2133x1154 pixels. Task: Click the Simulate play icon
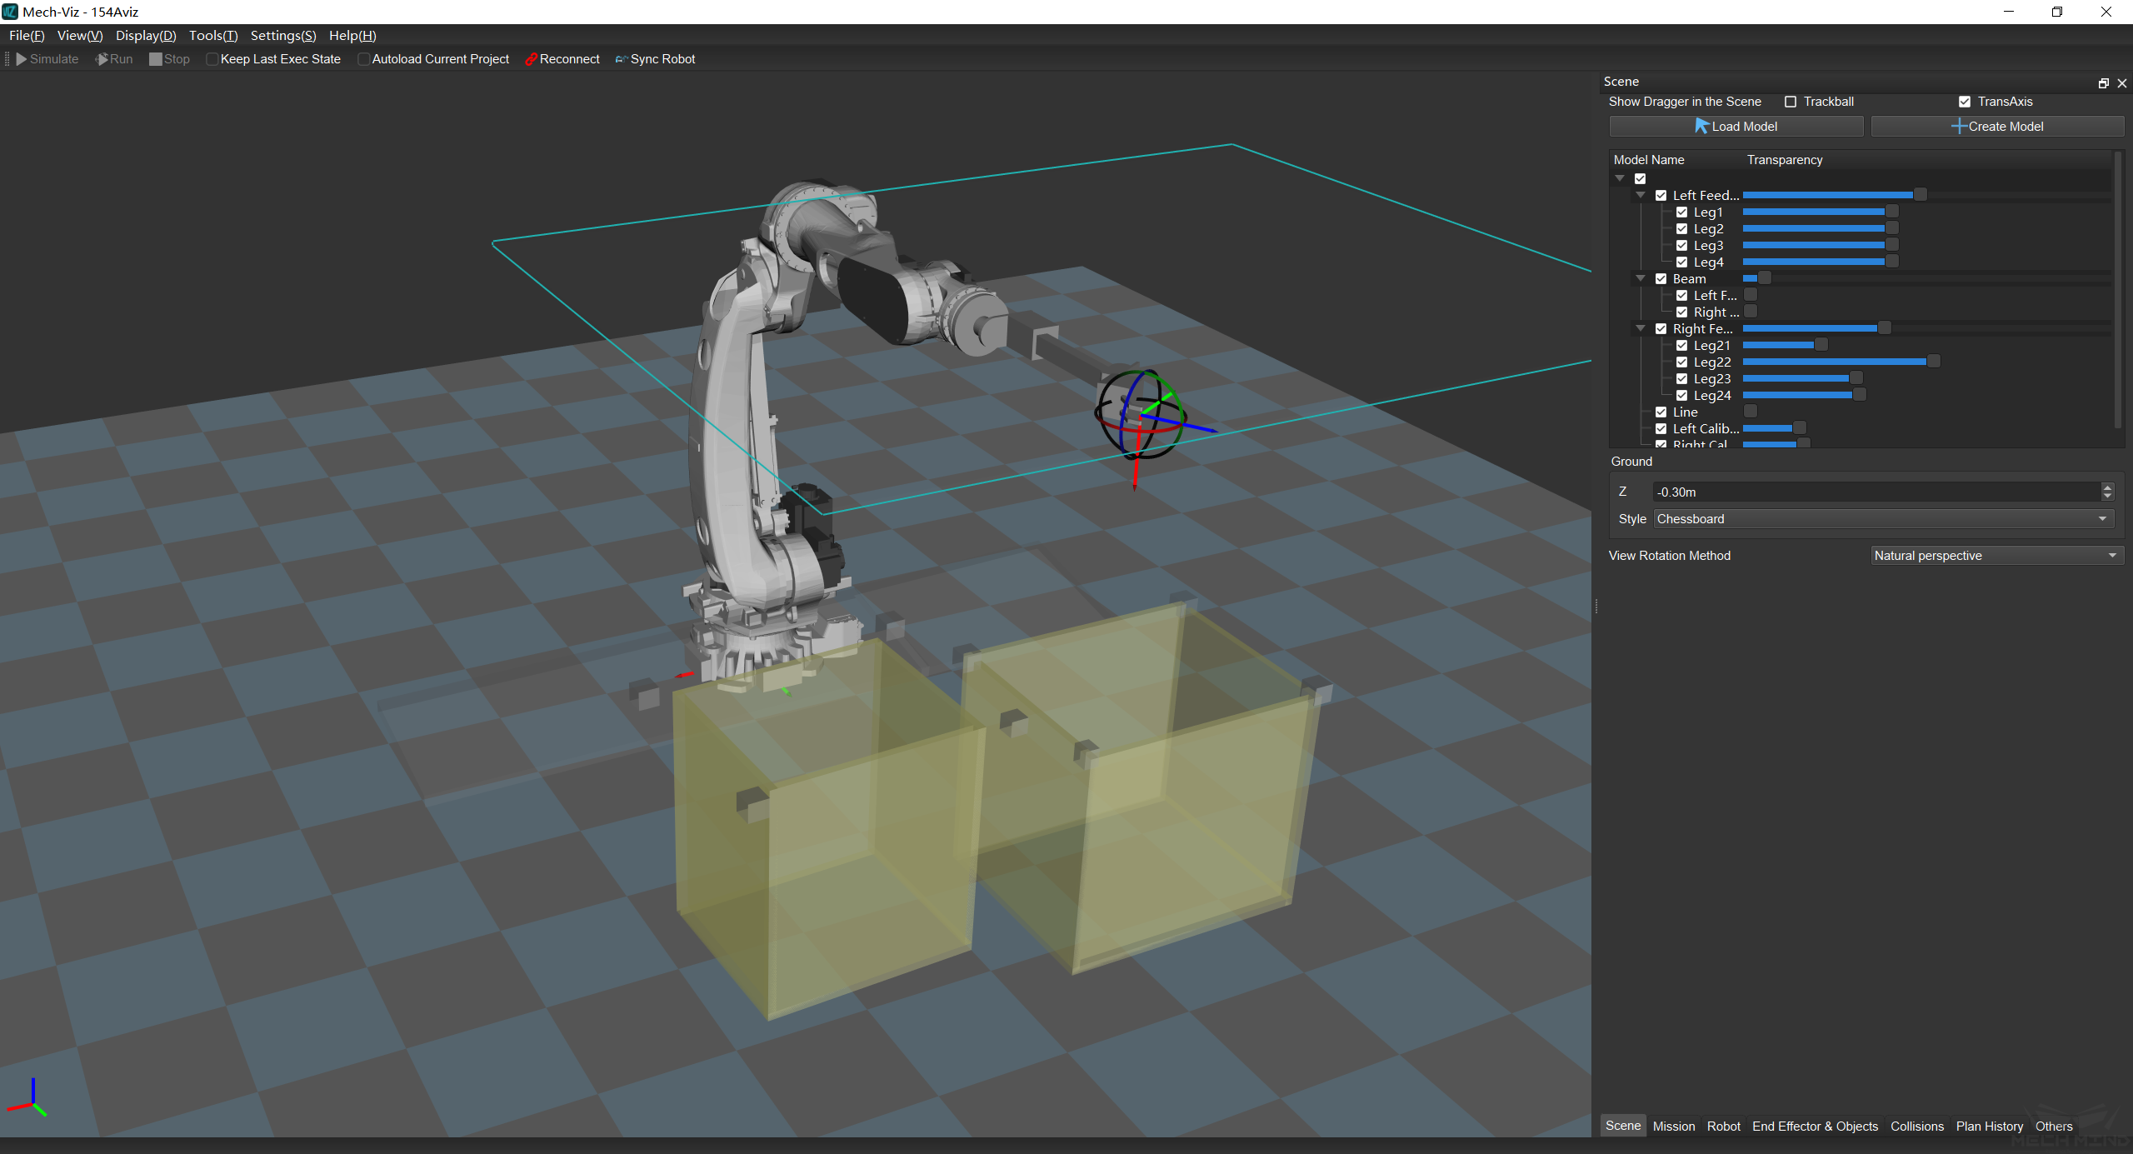coord(22,59)
